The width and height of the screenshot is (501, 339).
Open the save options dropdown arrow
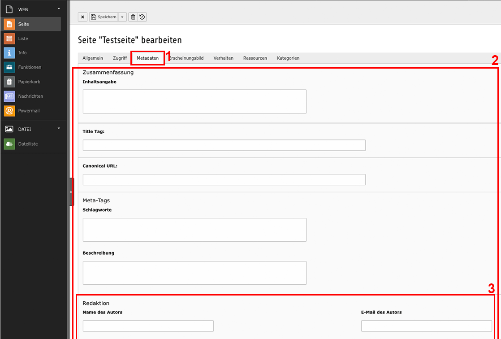(122, 17)
